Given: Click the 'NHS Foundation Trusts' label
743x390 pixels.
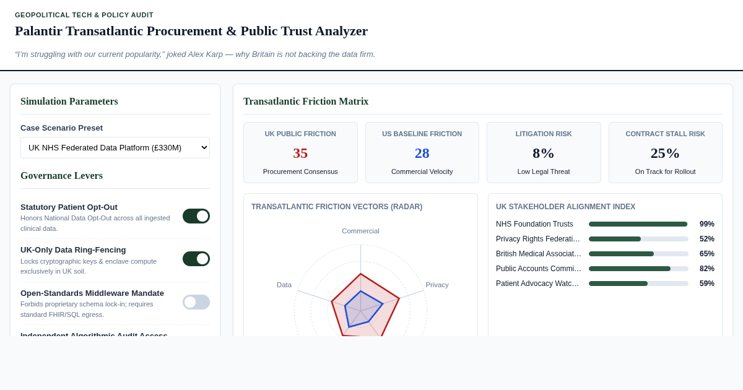Looking at the screenshot, I should (x=534, y=224).
